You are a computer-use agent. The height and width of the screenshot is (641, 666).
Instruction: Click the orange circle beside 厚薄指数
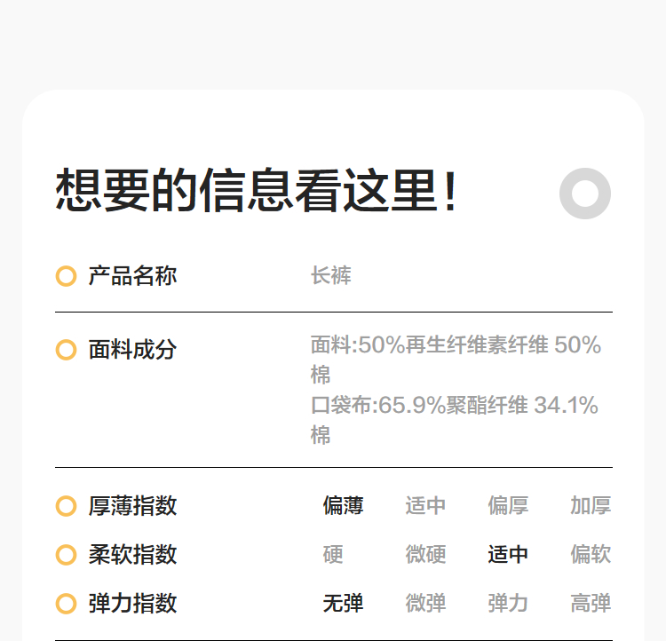[x=66, y=506]
